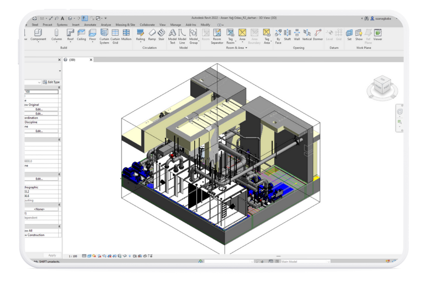428x283 pixels.
Task: Select the Room Separator tool
Action: tap(217, 36)
